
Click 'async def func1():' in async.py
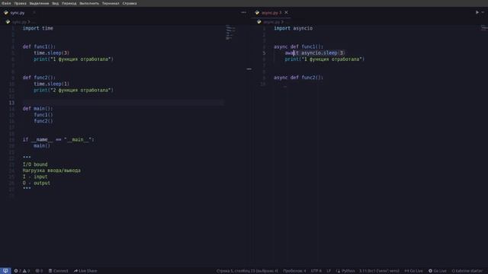pyautogui.click(x=298, y=47)
